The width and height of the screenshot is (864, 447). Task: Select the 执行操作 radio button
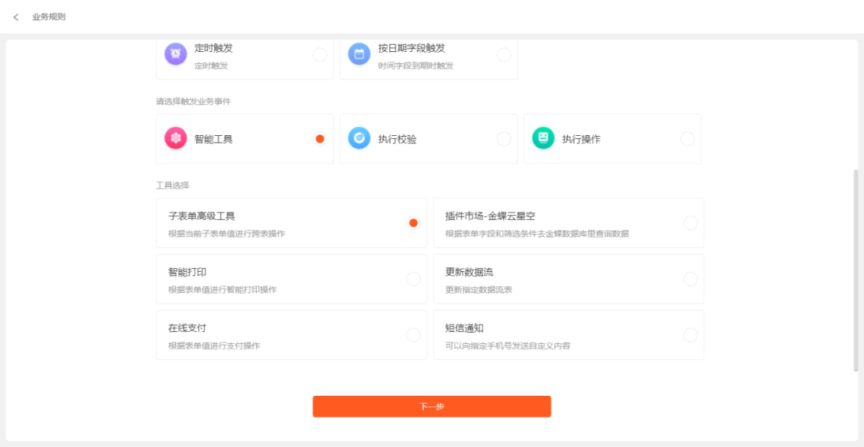point(687,138)
